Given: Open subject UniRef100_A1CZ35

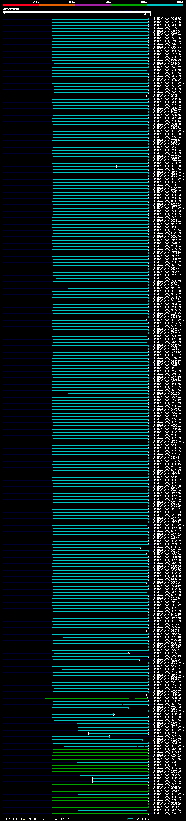Looking at the screenshot, I should (x=167, y=387).
